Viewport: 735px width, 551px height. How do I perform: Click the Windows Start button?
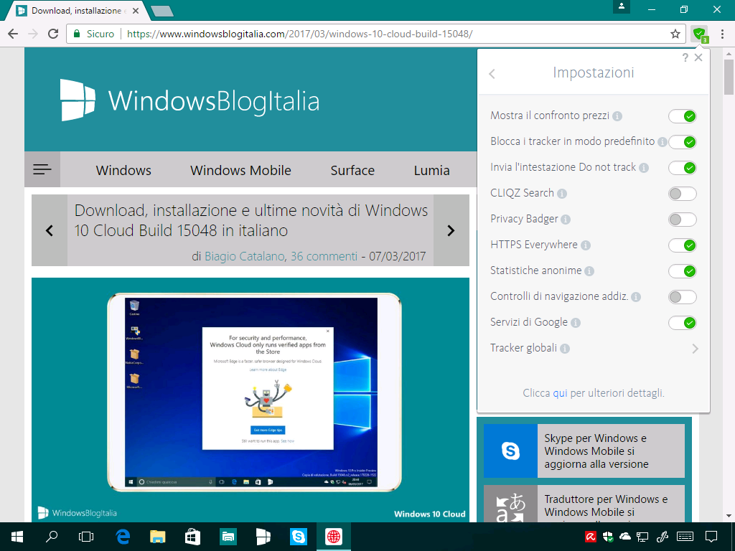coord(17,537)
